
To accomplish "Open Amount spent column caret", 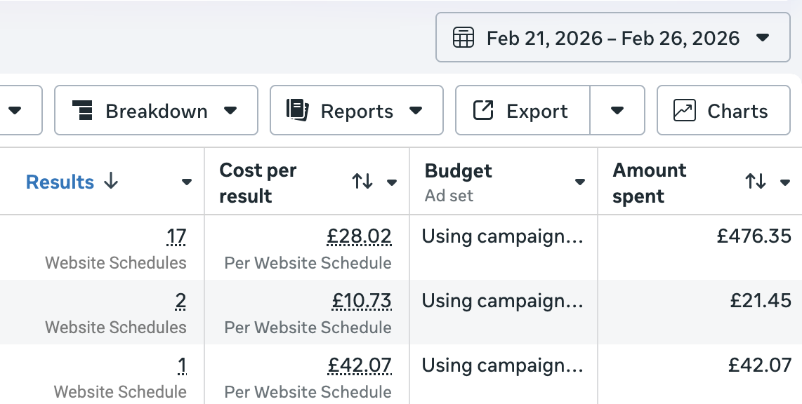I will 785,182.
